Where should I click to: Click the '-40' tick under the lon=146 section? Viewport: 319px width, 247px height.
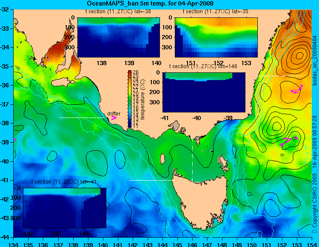pos(197,118)
